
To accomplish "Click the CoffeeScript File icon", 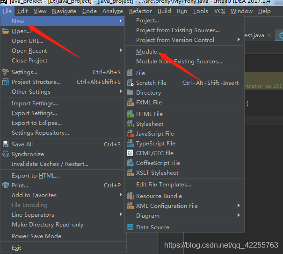I will click(x=130, y=163).
